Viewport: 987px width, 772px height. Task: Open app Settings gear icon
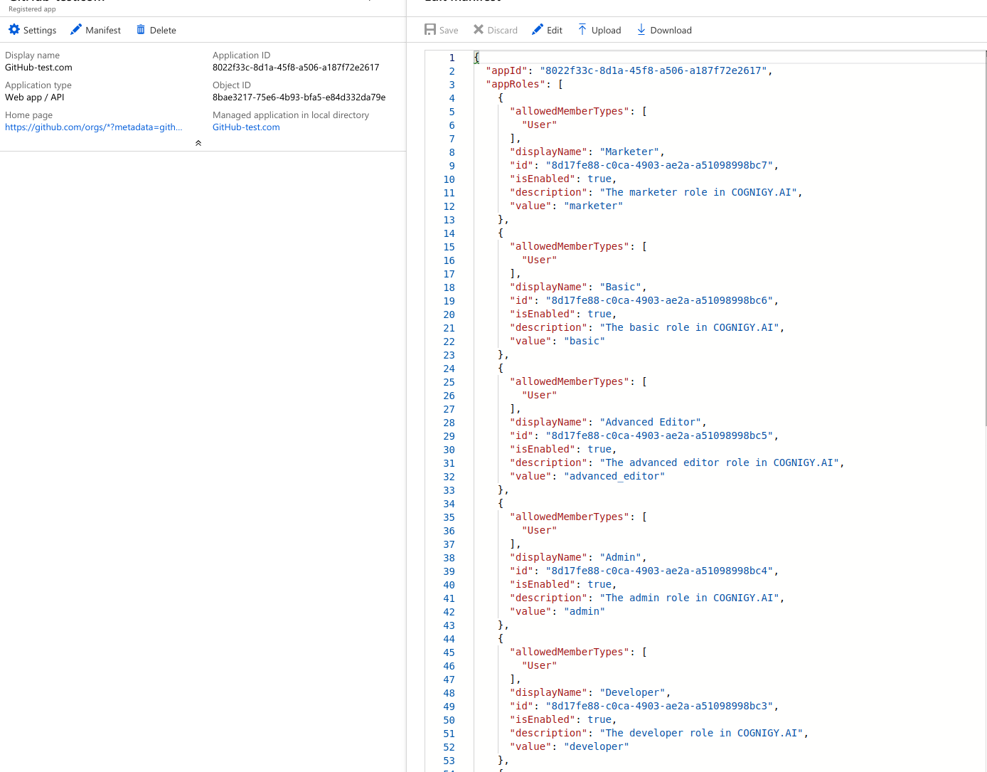point(14,30)
